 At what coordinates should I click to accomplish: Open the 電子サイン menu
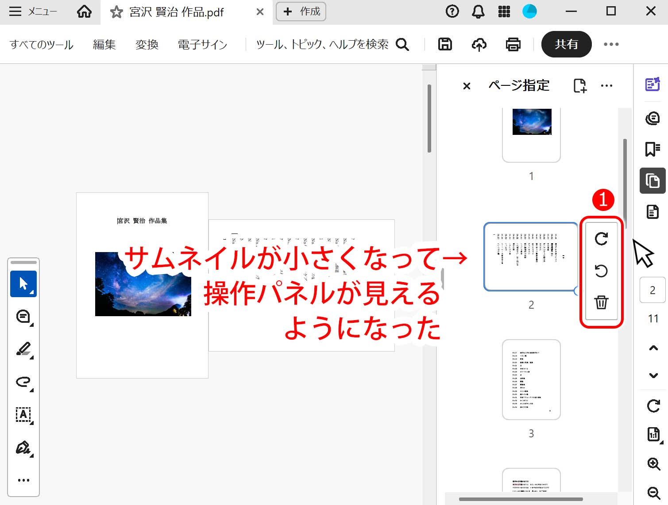[x=202, y=44]
